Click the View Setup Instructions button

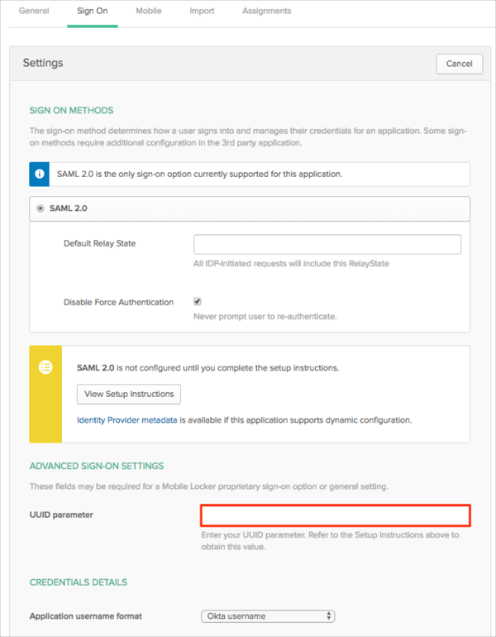pyautogui.click(x=128, y=394)
